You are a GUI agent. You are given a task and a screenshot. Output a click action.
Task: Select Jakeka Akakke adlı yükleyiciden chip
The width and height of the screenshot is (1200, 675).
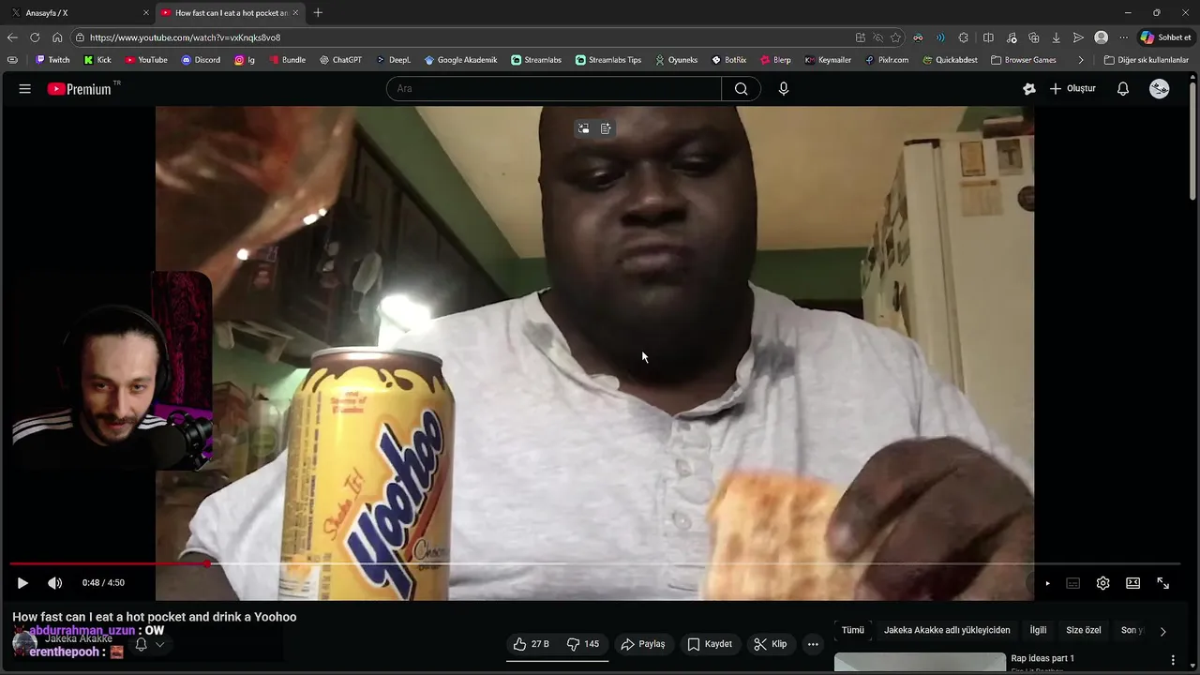(x=947, y=630)
